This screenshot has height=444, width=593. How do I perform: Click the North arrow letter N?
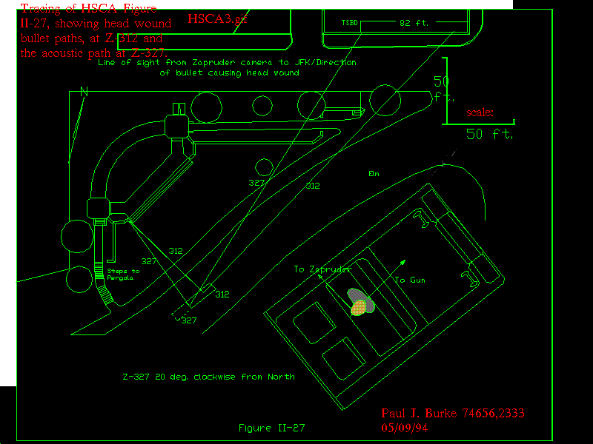tap(85, 92)
